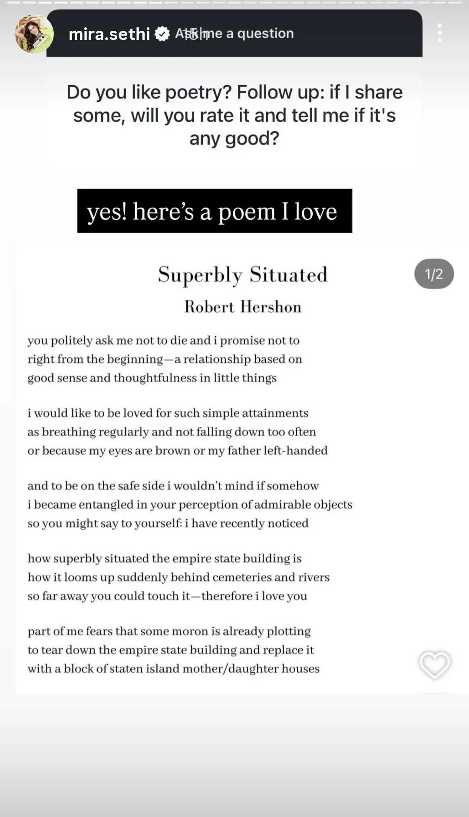
Task: Tap the verified badge beside mira.sethi
Action: pyautogui.click(x=162, y=34)
